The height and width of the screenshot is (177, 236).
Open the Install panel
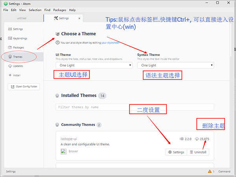point(17,75)
